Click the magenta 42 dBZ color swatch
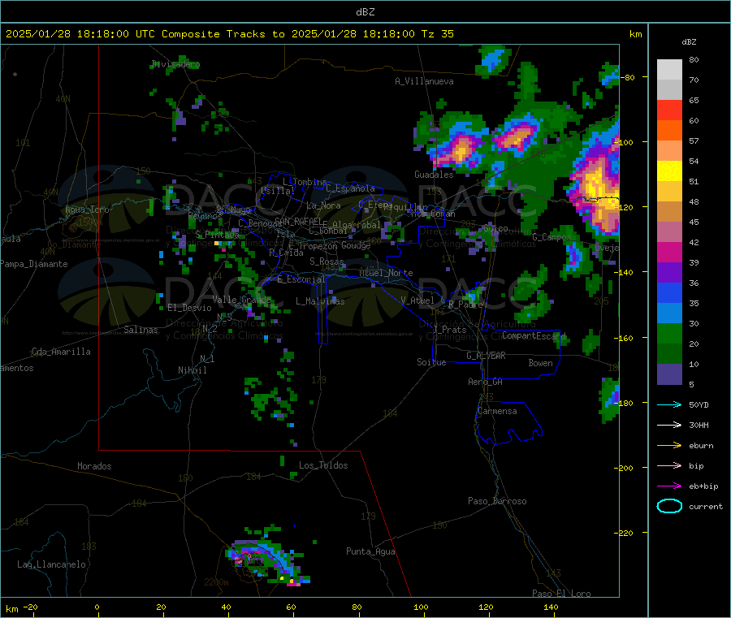Viewport: 731px width, 618px height. 669,252
